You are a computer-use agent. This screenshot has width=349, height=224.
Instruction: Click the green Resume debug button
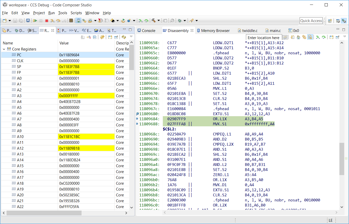35,21
